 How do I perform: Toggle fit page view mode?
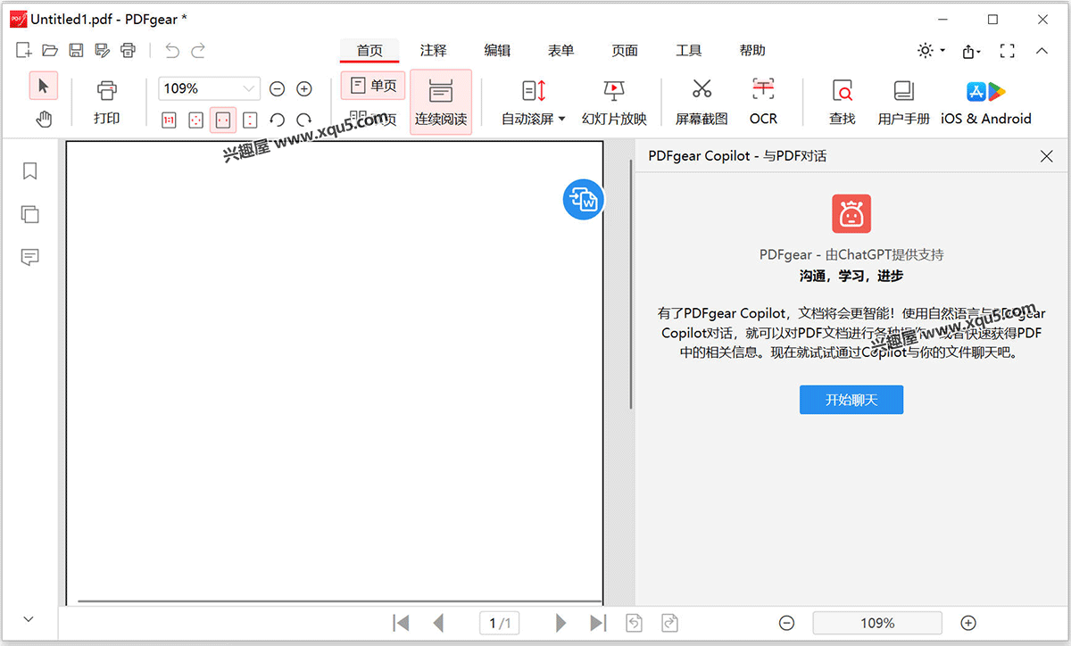pyautogui.click(x=196, y=120)
